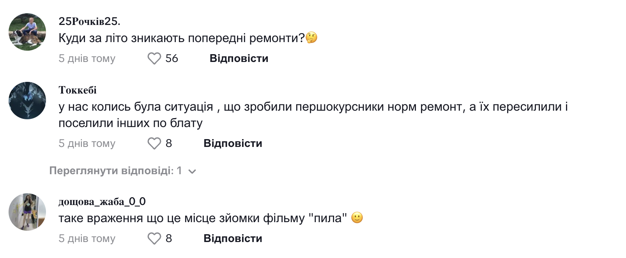Expand "Переглянути відповіді: 1" replies
Image resolution: width=626 pixels, height=258 pixels.
click(116, 171)
